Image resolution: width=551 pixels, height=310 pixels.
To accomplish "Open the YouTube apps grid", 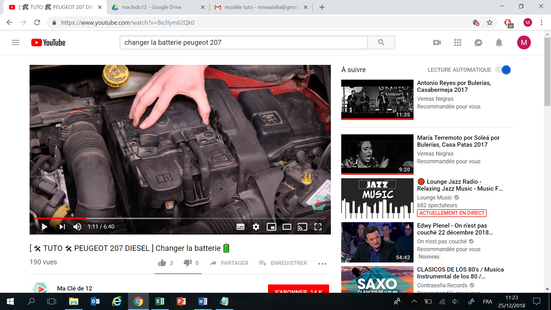I will click(458, 42).
